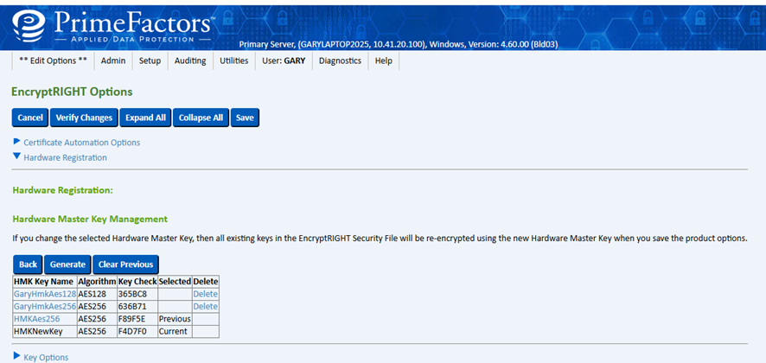
Task: Open the User: GARY menu
Action: pyautogui.click(x=284, y=61)
